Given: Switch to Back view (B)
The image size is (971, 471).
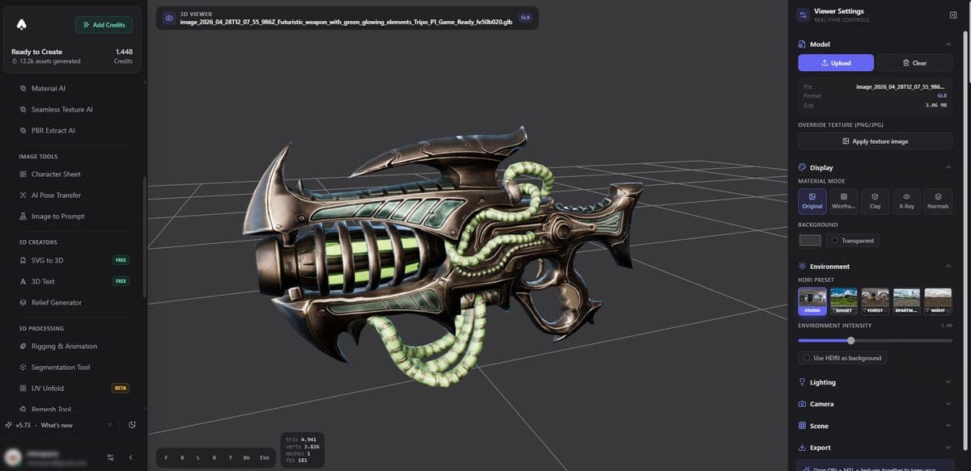Looking at the screenshot, I should click(182, 457).
